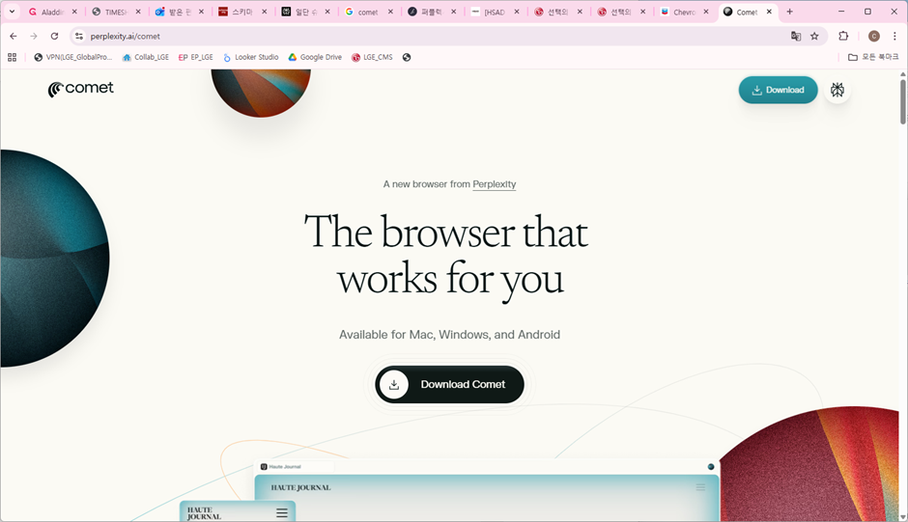Image resolution: width=908 pixels, height=522 pixels.
Task: Close the Aladdin tab
Action: (74, 12)
